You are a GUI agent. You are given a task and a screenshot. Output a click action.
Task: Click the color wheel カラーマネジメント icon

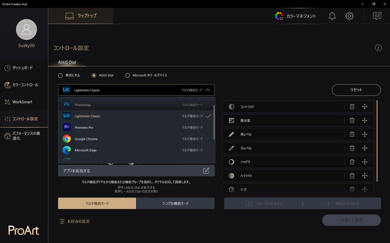pos(279,16)
